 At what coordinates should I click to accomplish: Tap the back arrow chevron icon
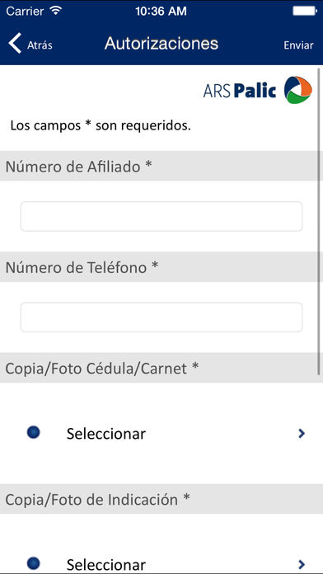(x=16, y=44)
